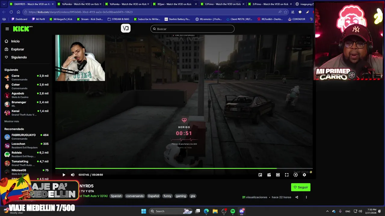Open Kenai's Grand Theft Auto stream
Viewport: 385px width, 216px height.
tap(26, 113)
